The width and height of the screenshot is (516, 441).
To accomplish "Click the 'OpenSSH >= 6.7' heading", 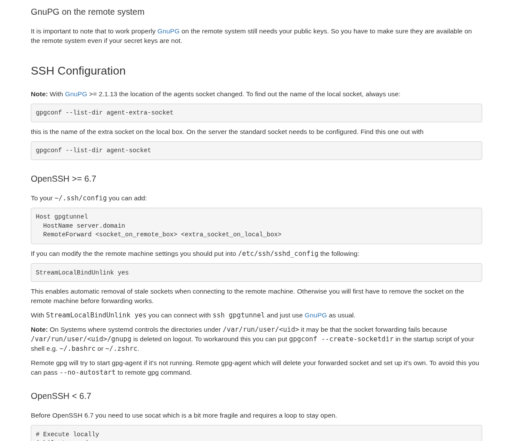I will click(x=63, y=179).
